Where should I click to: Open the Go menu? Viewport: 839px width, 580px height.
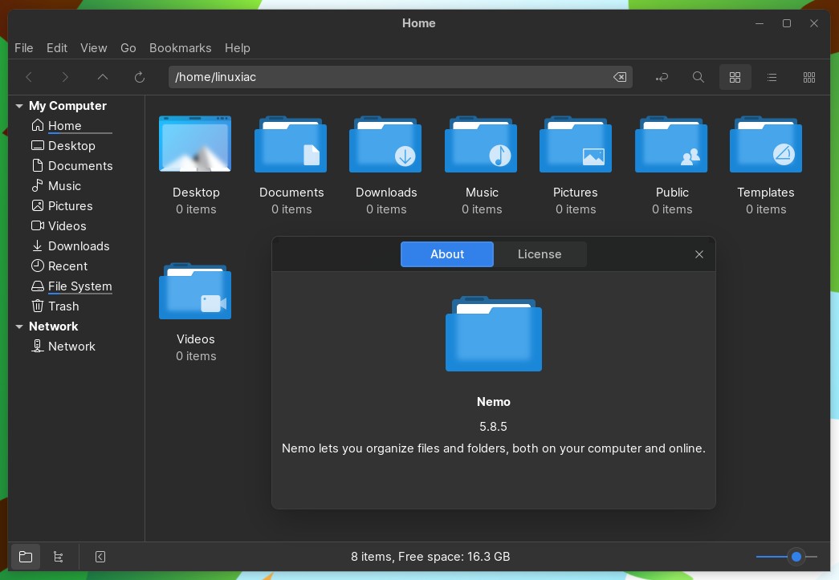[x=128, y=48]
